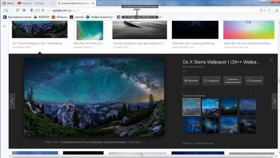Viewport: 280px width, 158px height.
Task: Click Смотреть сохраненные button
Action: click(x=233, y=81)
